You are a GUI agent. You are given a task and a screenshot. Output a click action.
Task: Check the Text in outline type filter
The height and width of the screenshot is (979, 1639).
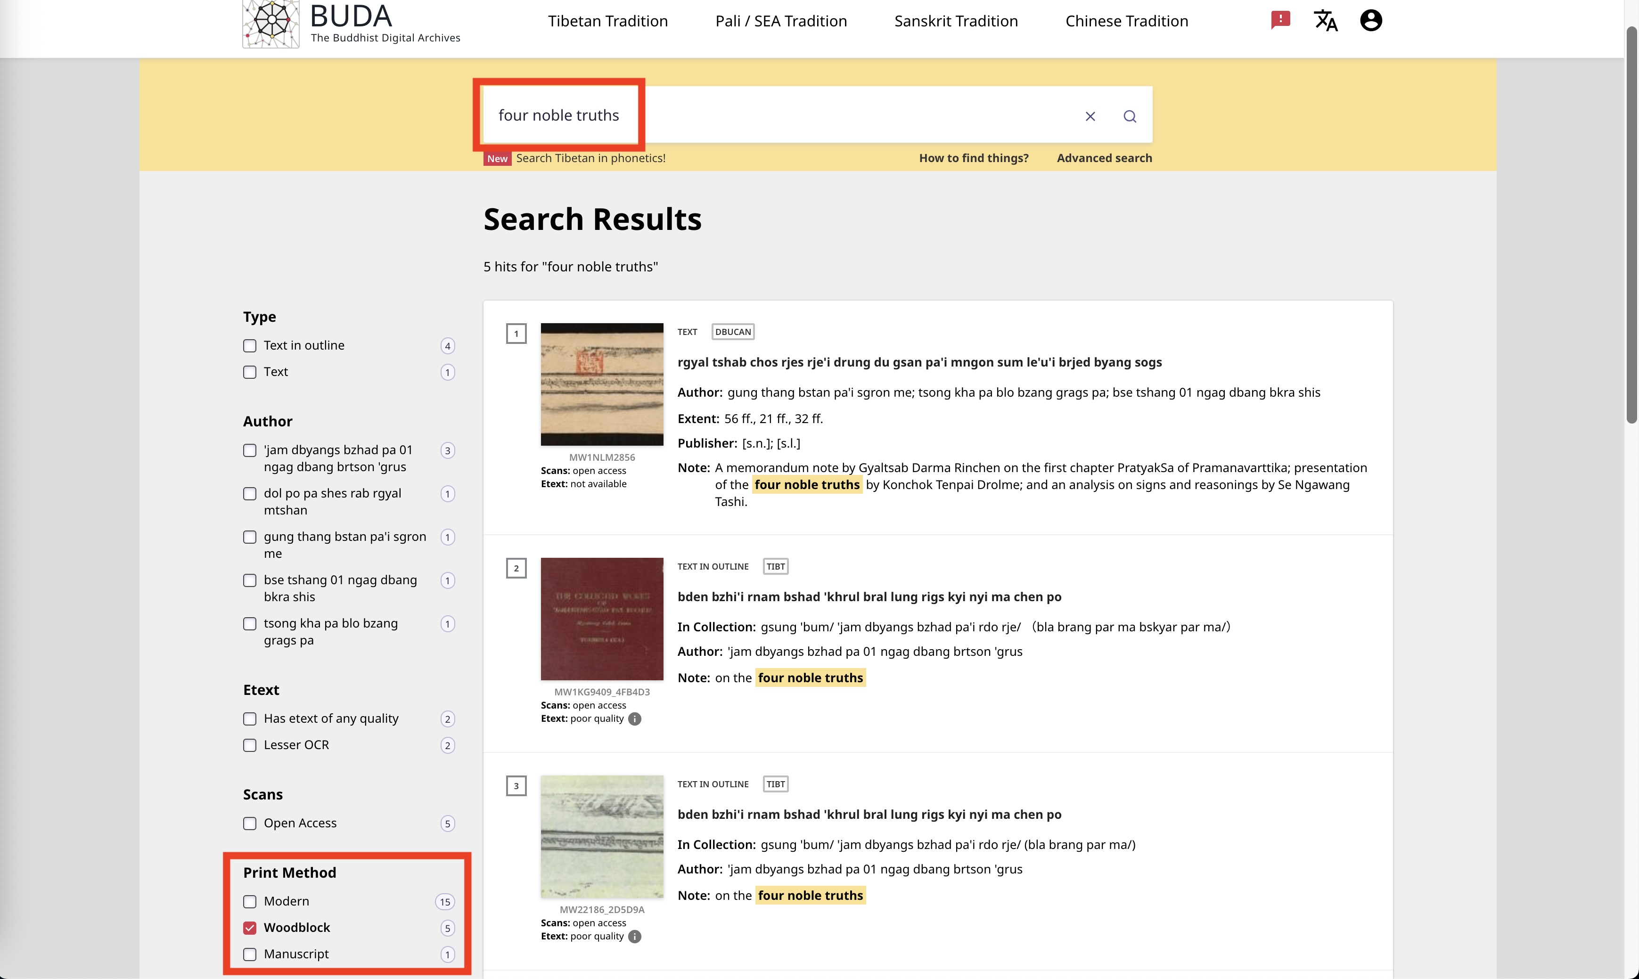tap(249, 346)
